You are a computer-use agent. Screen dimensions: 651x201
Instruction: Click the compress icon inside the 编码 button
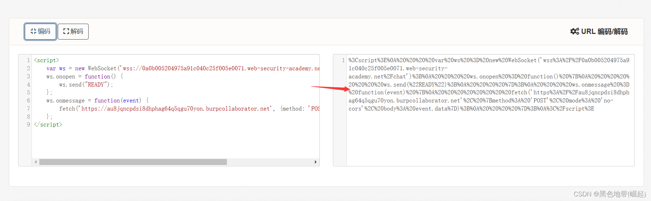(x=33, y=31)
